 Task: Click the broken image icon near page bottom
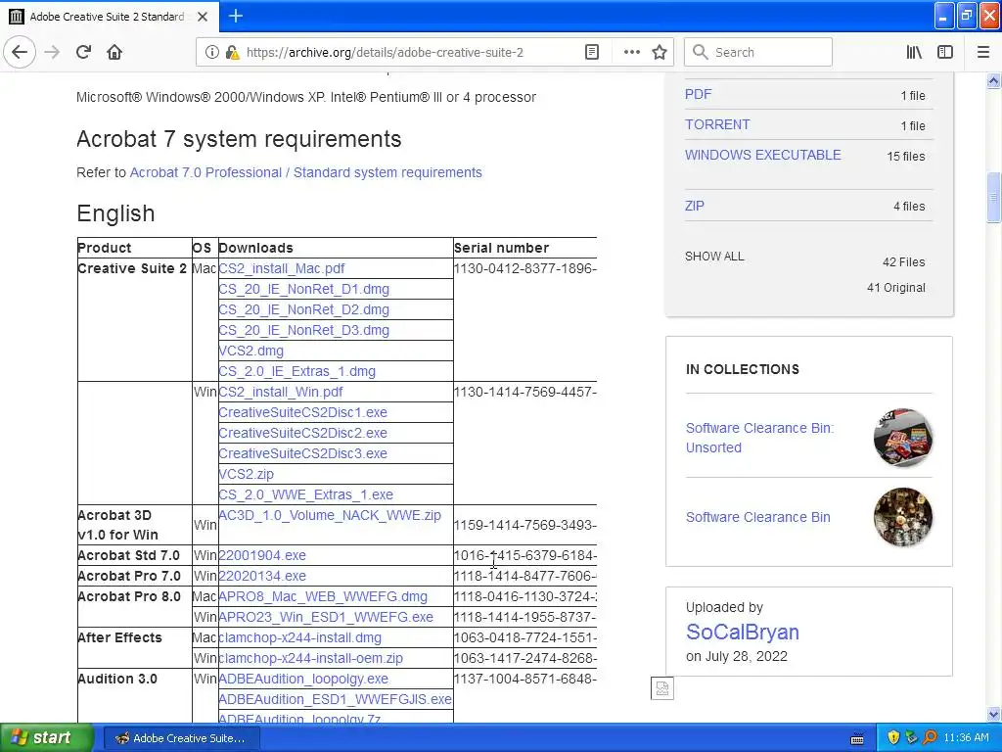(x=662, y=688)
